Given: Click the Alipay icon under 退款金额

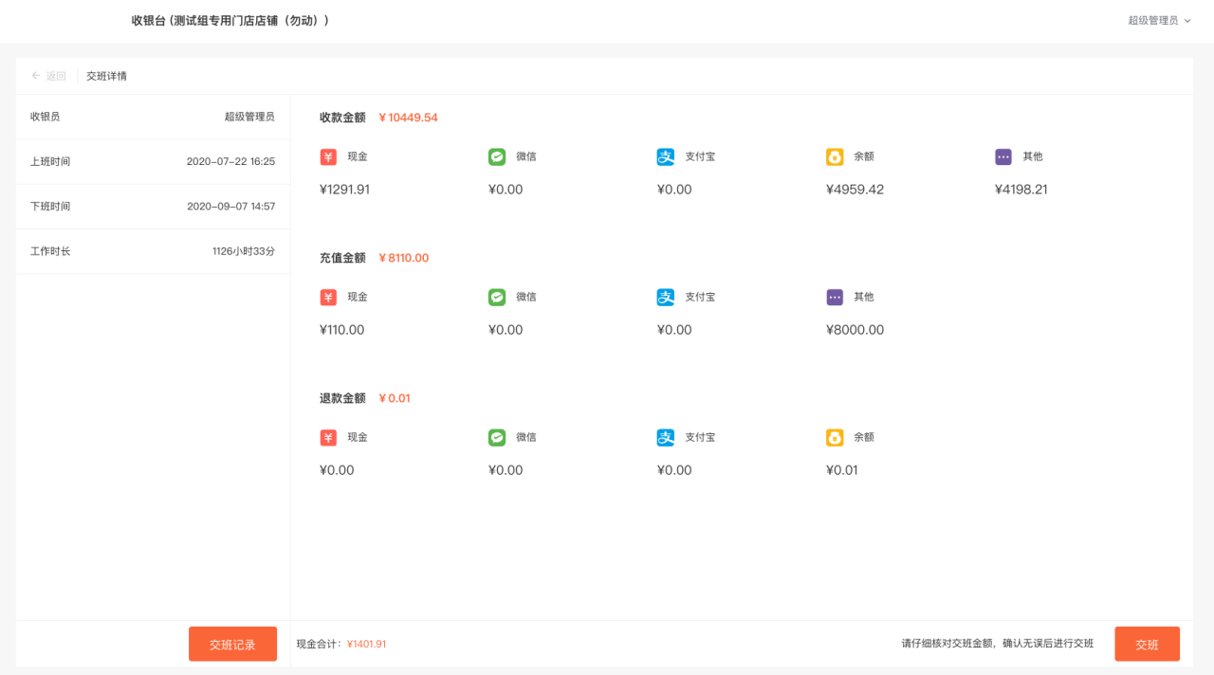Looking at the screenshot, I should pyautogui.click(x=666, y=438).
